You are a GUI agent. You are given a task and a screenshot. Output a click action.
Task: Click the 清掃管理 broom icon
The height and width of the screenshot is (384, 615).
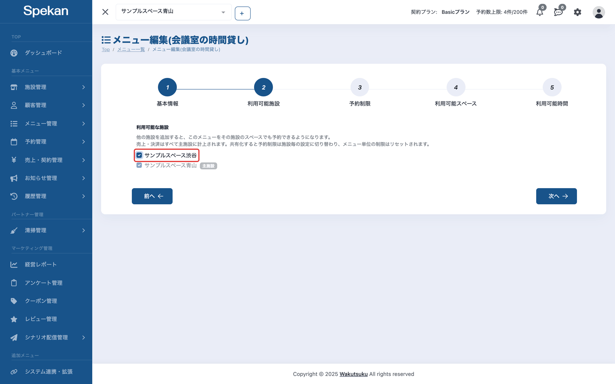(x=14, y=230)
